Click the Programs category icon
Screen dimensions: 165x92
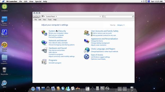coord(44,62)
